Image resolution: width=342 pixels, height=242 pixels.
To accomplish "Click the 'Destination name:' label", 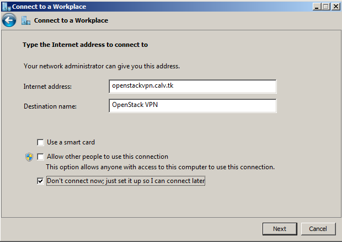I will [x=50, y=106].
